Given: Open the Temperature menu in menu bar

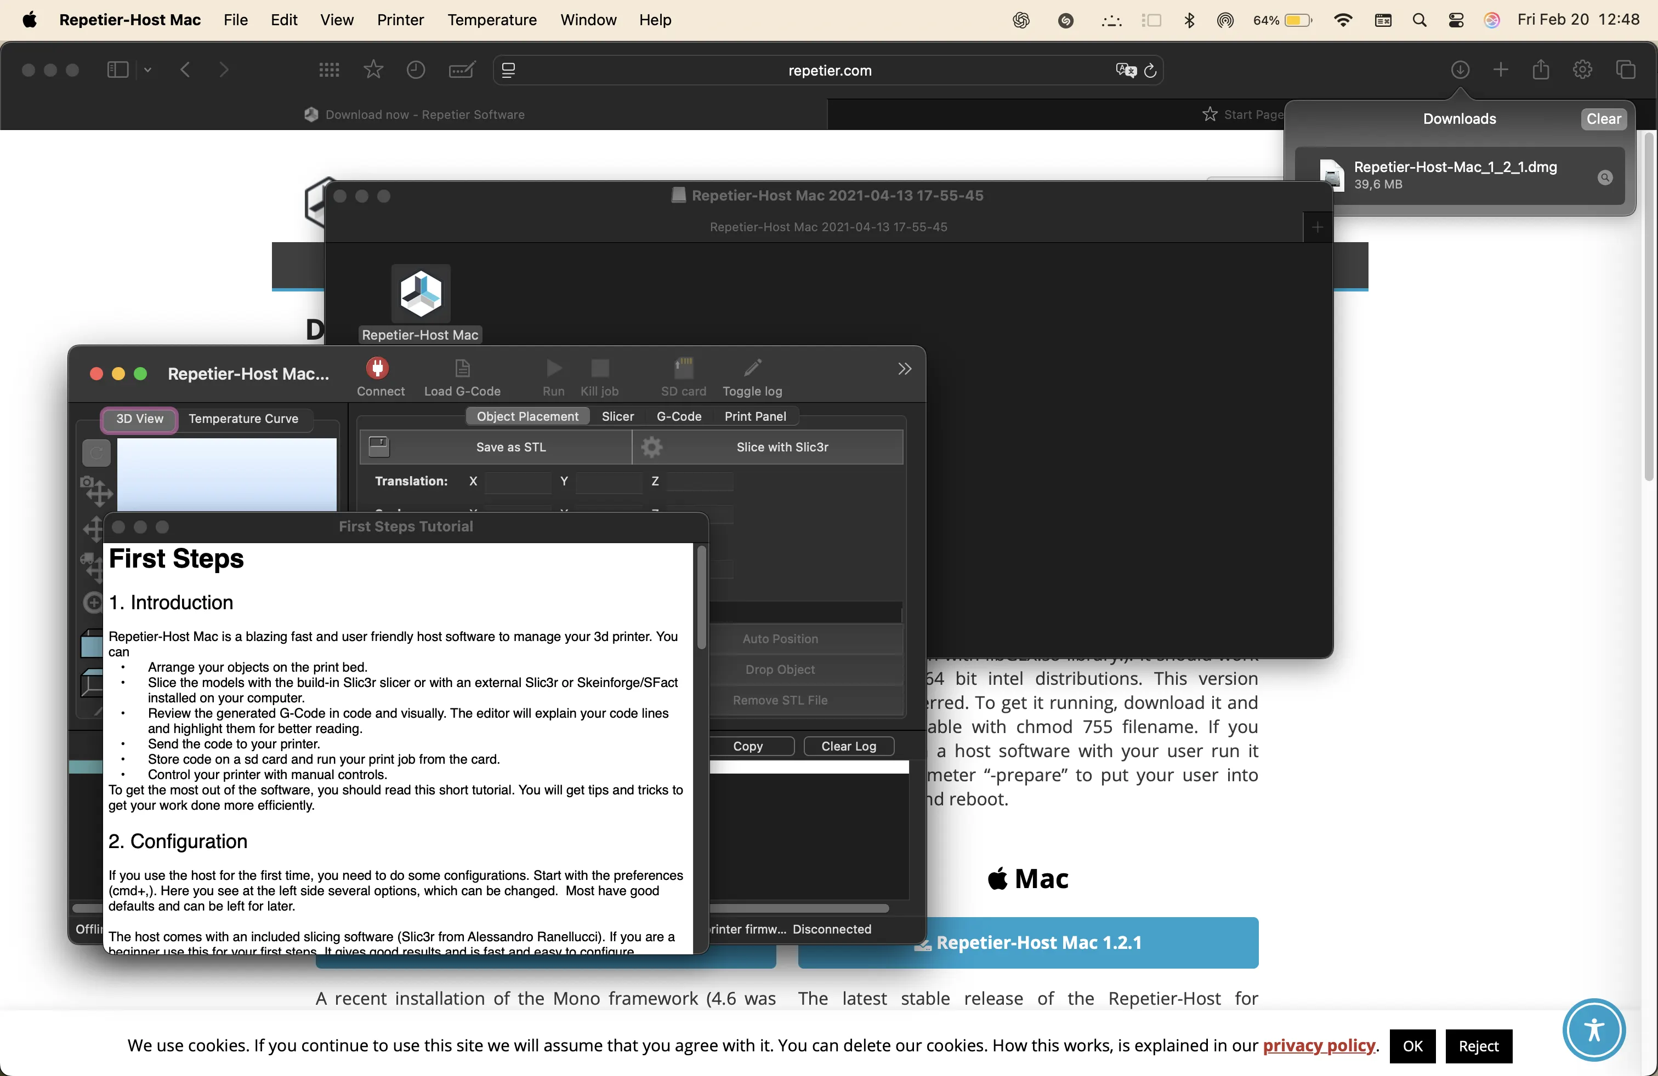Looking at the screenshot, I should pos(492,20).
